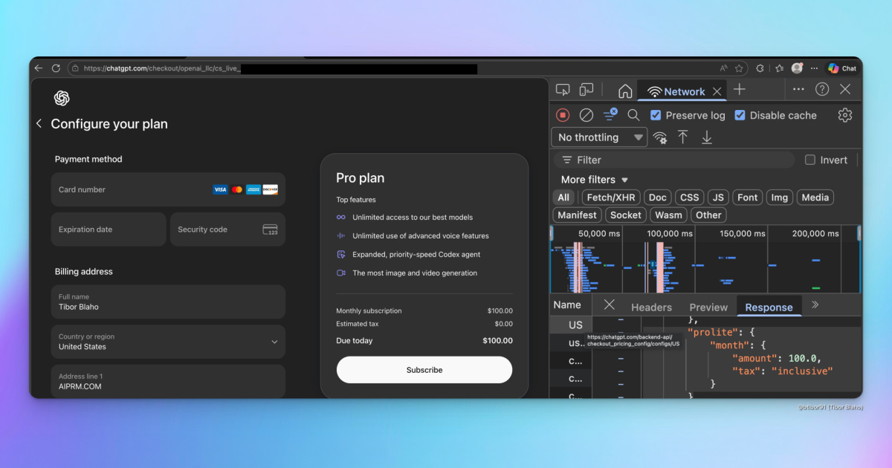Toggle the device emulation mode icon
This screenshot has height=468, width=892.
[585, 88]
